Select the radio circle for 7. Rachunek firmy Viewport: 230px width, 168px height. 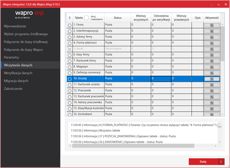(x=69, y=61)
